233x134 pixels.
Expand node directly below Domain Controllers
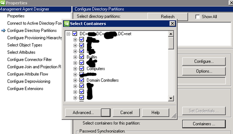point(75,86)
